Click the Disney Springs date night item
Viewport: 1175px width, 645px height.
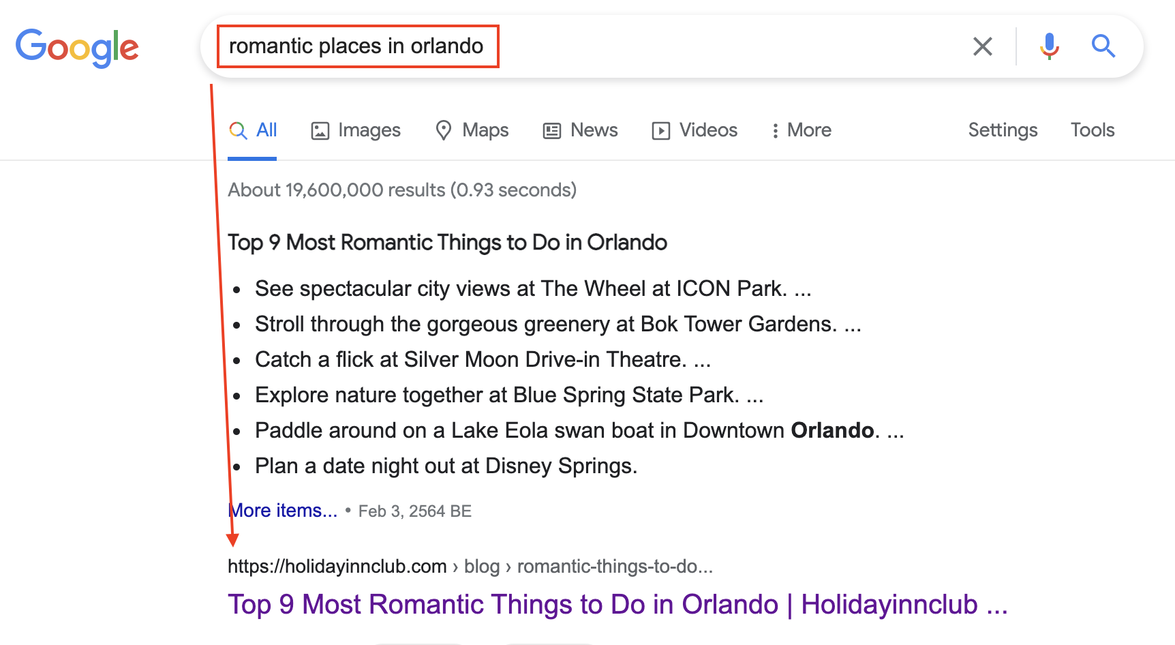coord(446,466)
